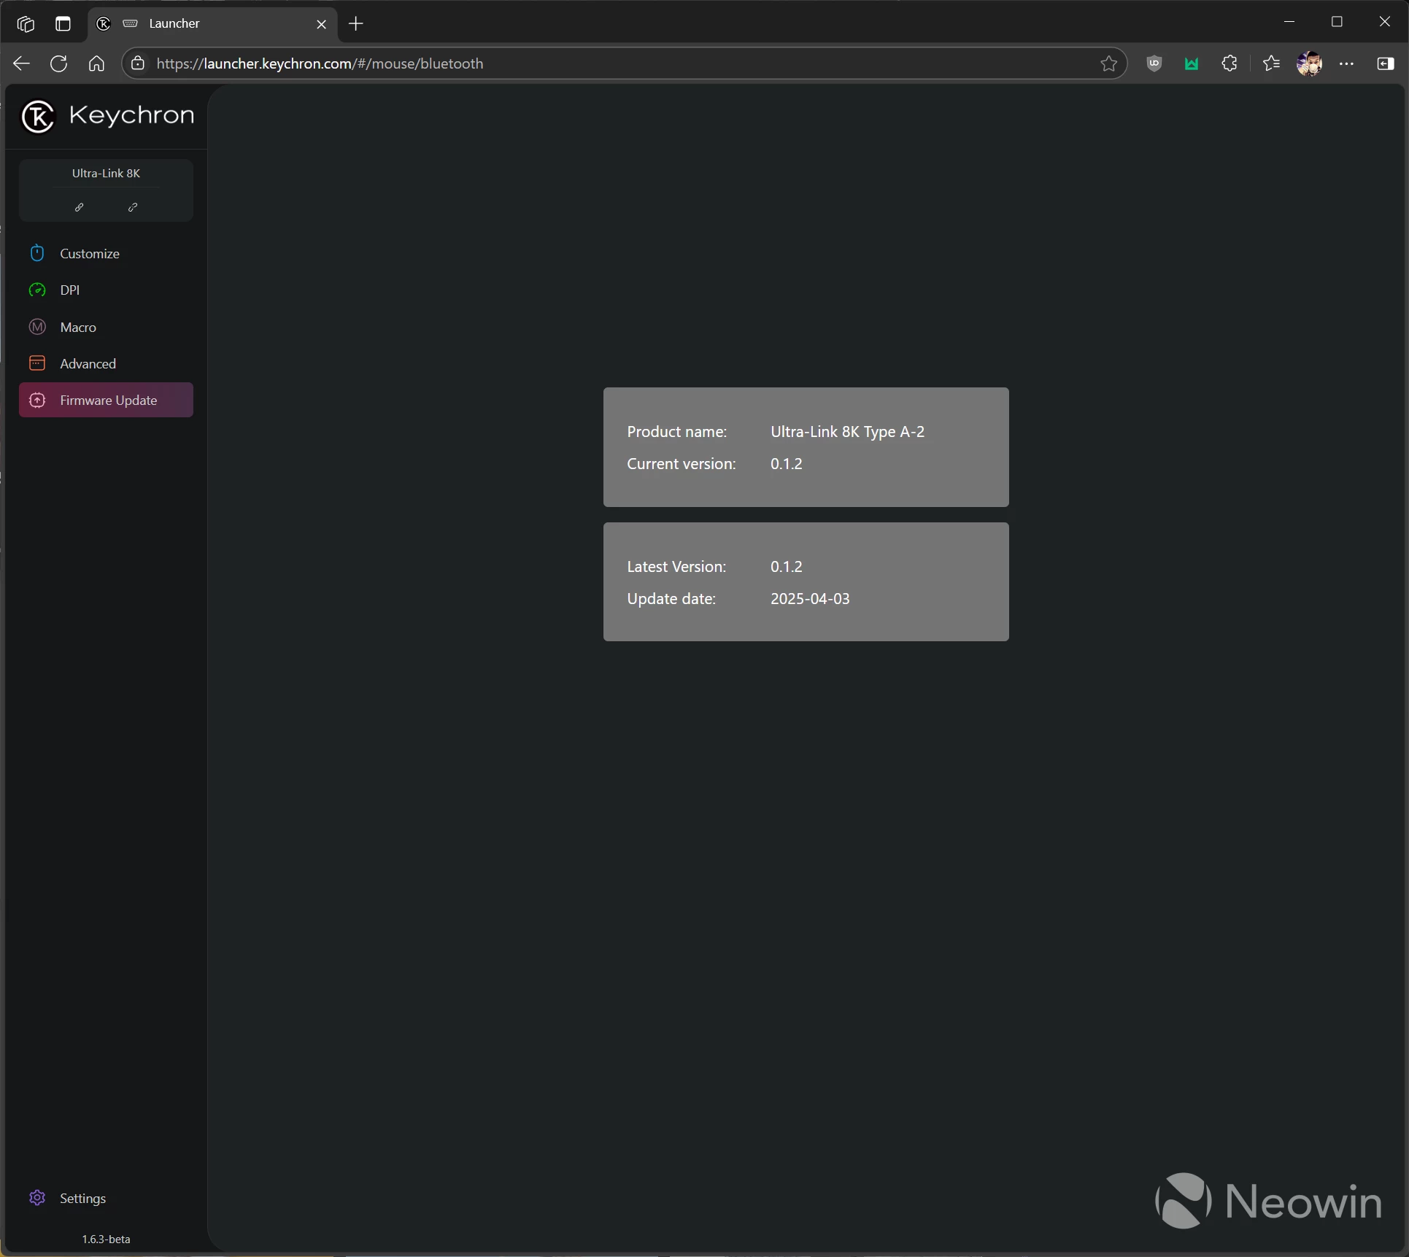Go back to the previous page
This screenshot has height=1257, width=1409.
click(21, 63)
